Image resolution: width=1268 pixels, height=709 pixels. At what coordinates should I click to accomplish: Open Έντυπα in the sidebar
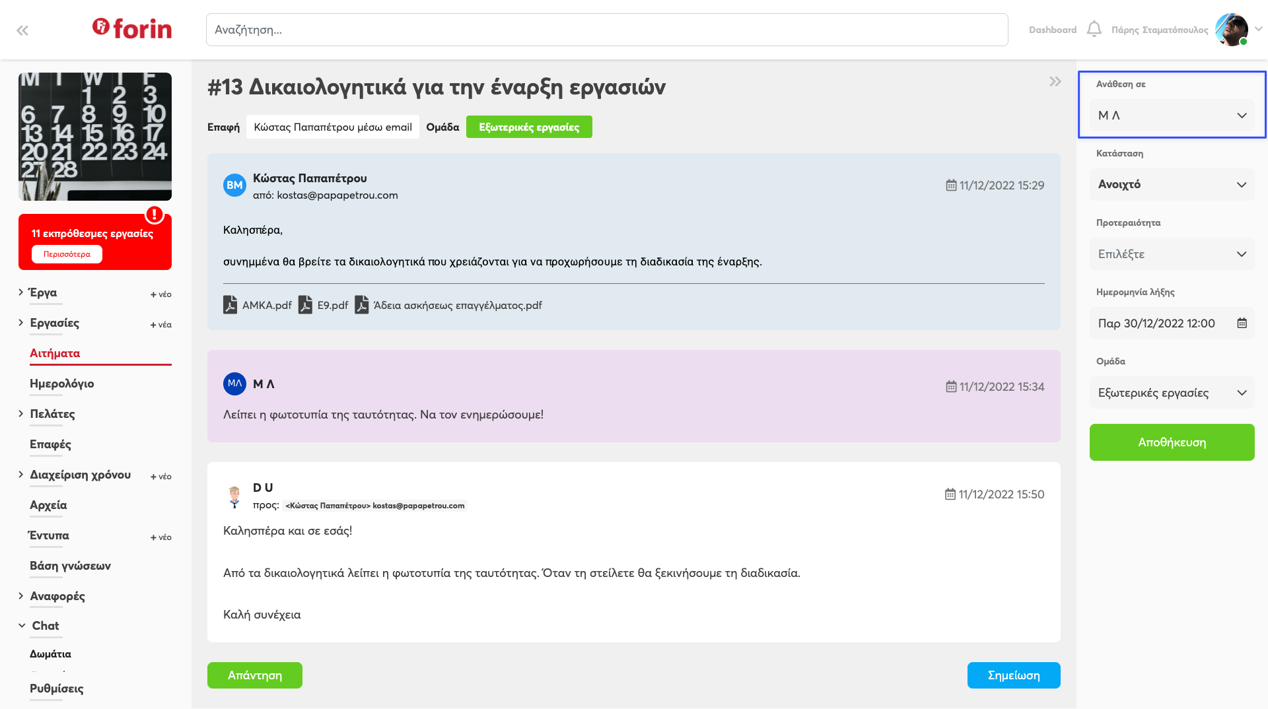48,535
